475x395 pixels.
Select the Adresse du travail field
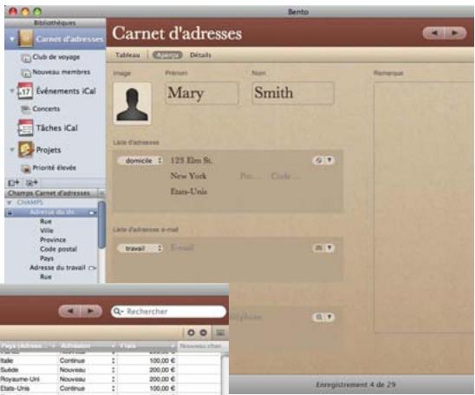(57, 268)
